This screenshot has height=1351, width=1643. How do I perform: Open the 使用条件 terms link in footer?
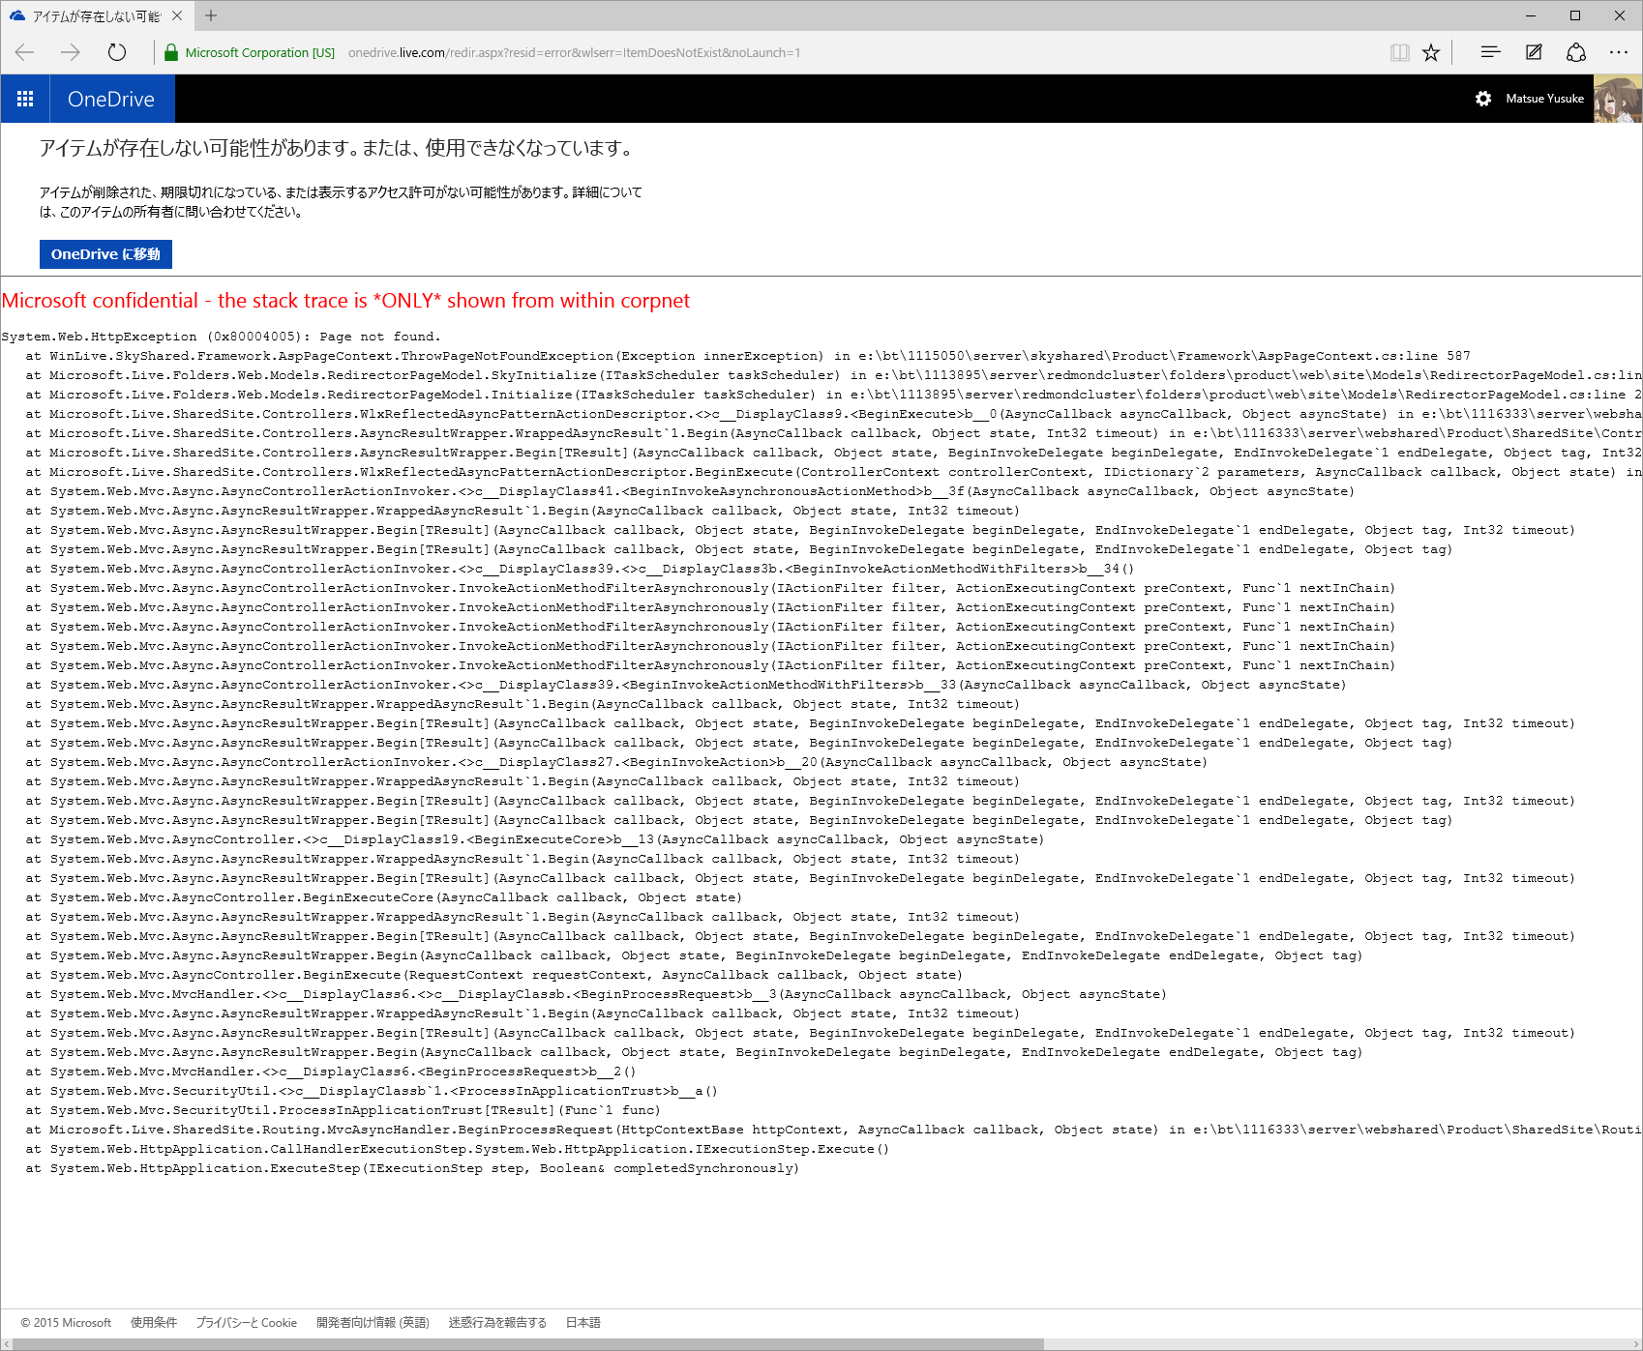click(x=154, y=1322)
